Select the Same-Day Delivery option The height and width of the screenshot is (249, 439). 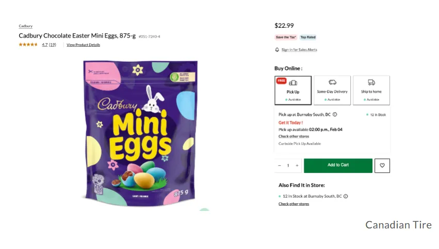click(332, 90)
